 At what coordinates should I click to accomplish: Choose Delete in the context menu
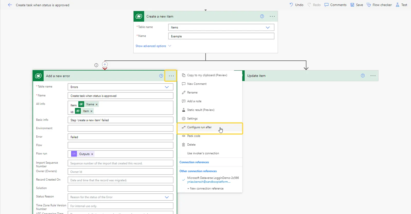click(x=210, y=145)
